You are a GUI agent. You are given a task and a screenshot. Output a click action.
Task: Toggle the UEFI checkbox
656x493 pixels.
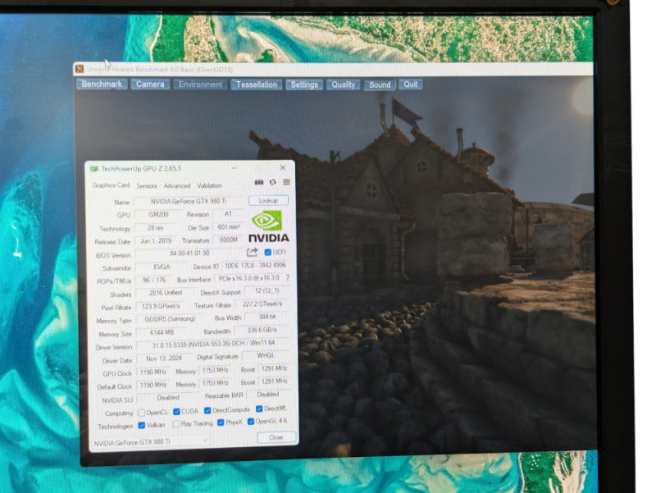268,253
